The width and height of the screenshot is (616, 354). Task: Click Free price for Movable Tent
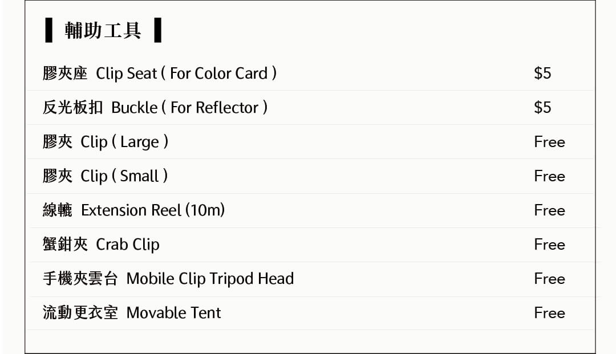pos(550,313)
